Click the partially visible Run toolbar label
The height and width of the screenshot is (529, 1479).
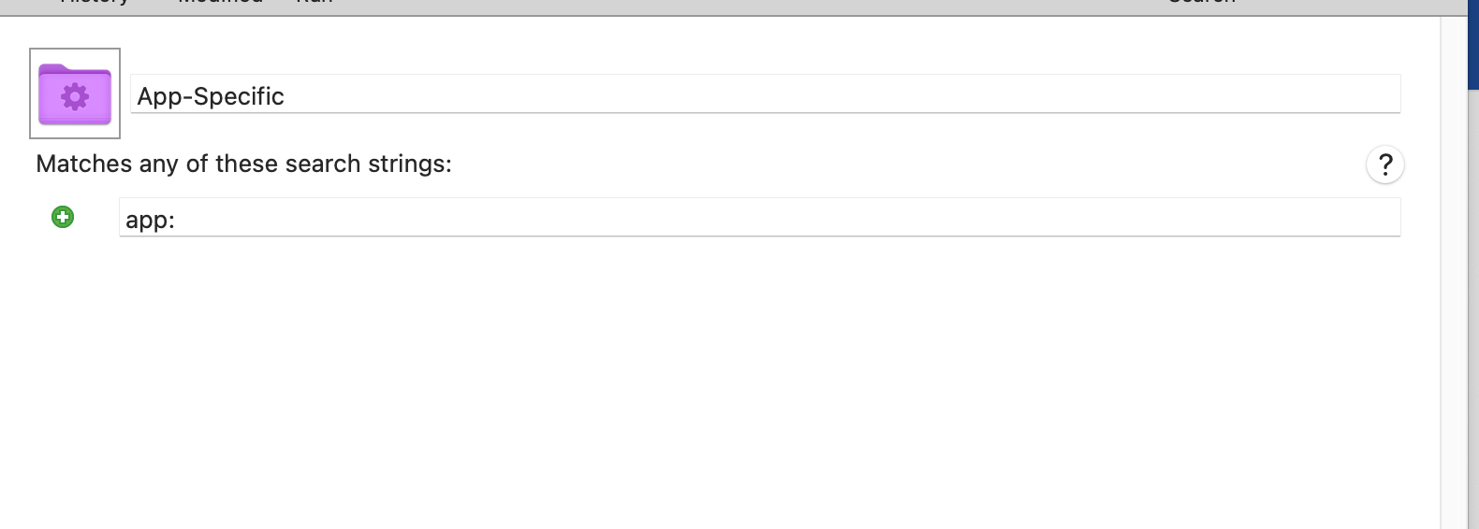click(x=315, y=3)
